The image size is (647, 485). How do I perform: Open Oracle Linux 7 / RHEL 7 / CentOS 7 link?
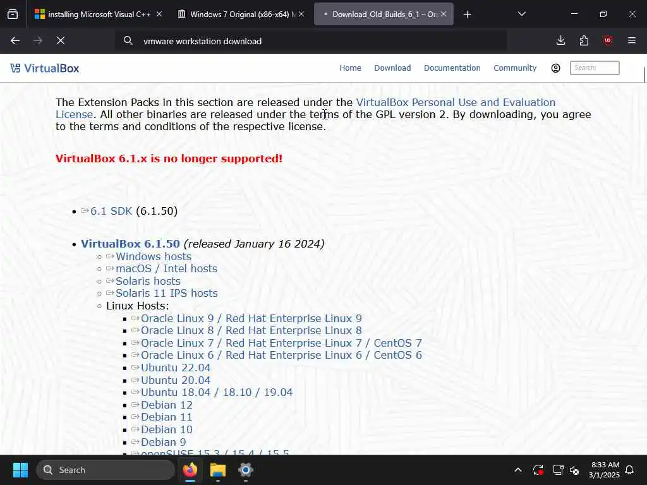[x=281, y=343]
